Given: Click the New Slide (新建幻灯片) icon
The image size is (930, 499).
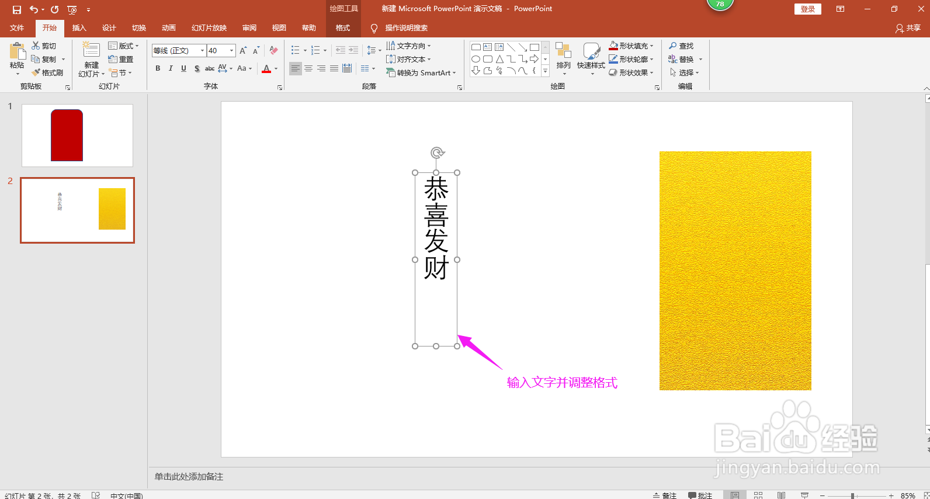Looking at the screenshot, I should point(91,50).
